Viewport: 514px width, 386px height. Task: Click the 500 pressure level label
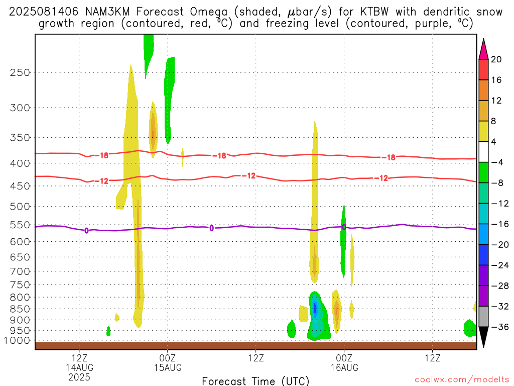[20, 207]
